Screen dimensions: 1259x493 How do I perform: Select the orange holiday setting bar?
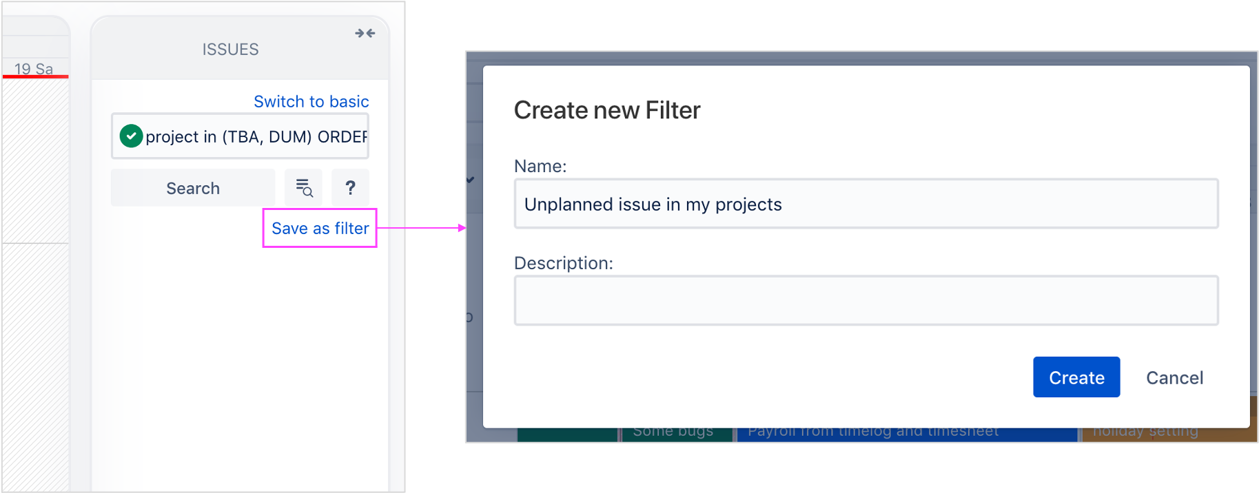1145,434
